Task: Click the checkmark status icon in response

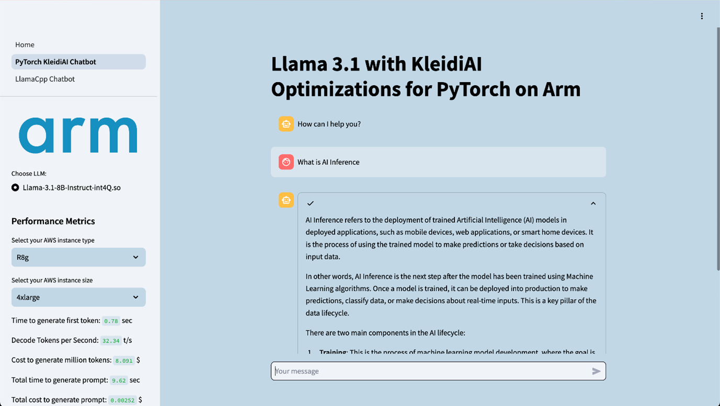Action: [310, 203]
